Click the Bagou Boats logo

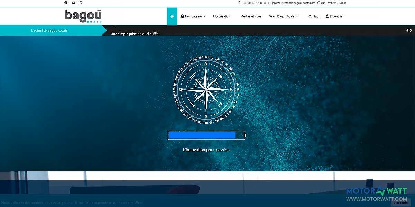point(83,16)
